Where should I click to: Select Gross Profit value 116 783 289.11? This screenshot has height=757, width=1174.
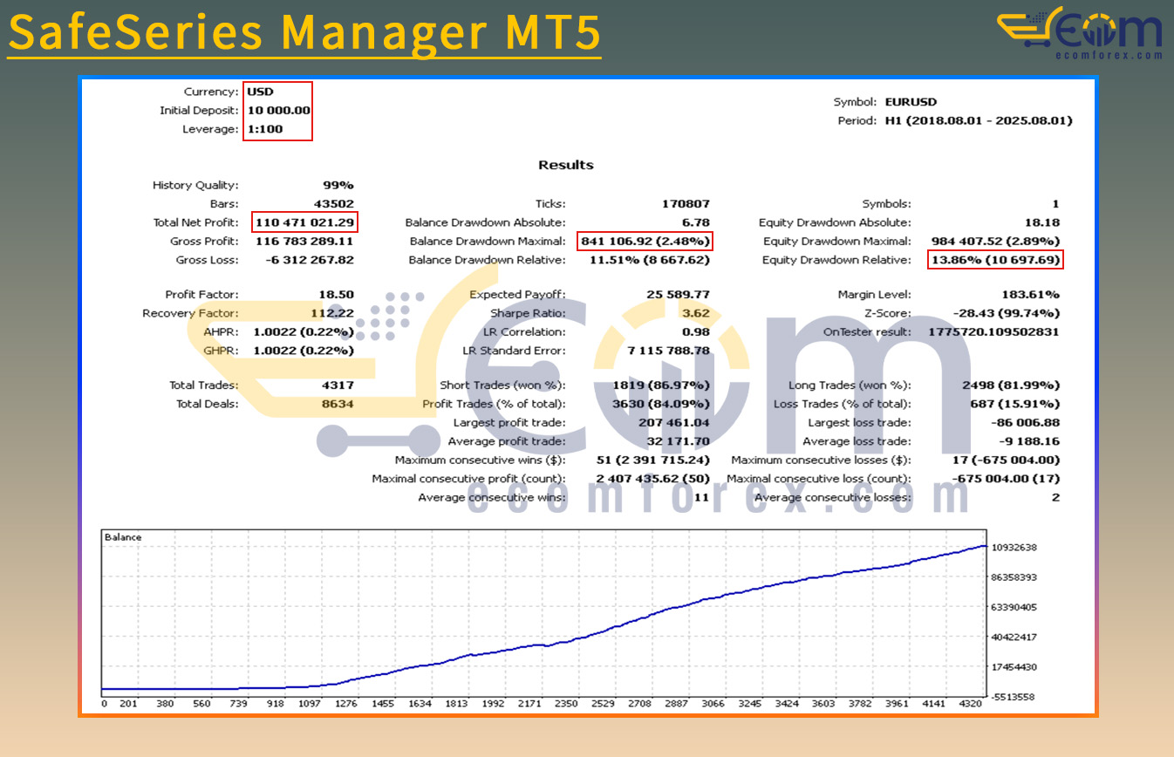pos(304,242)
